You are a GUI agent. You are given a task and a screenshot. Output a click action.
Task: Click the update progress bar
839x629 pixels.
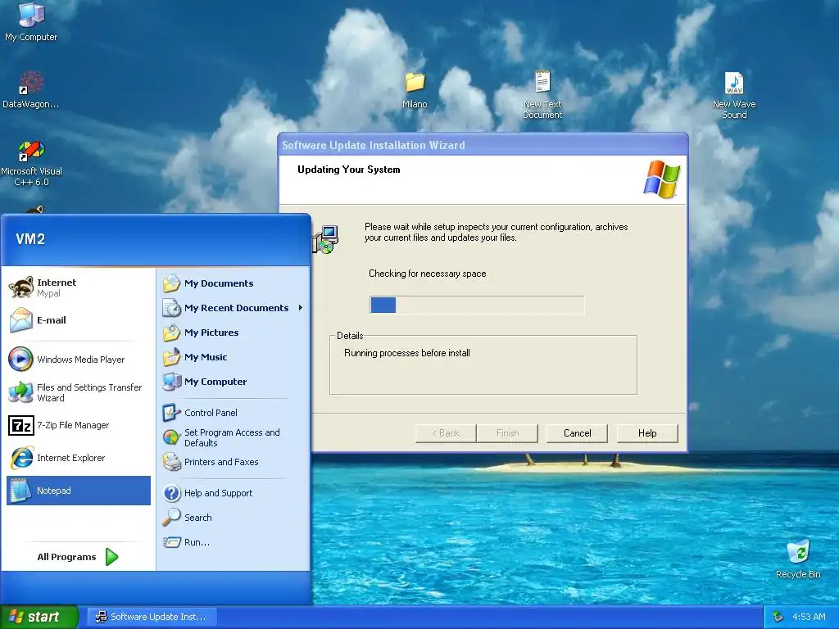[477, 305]
